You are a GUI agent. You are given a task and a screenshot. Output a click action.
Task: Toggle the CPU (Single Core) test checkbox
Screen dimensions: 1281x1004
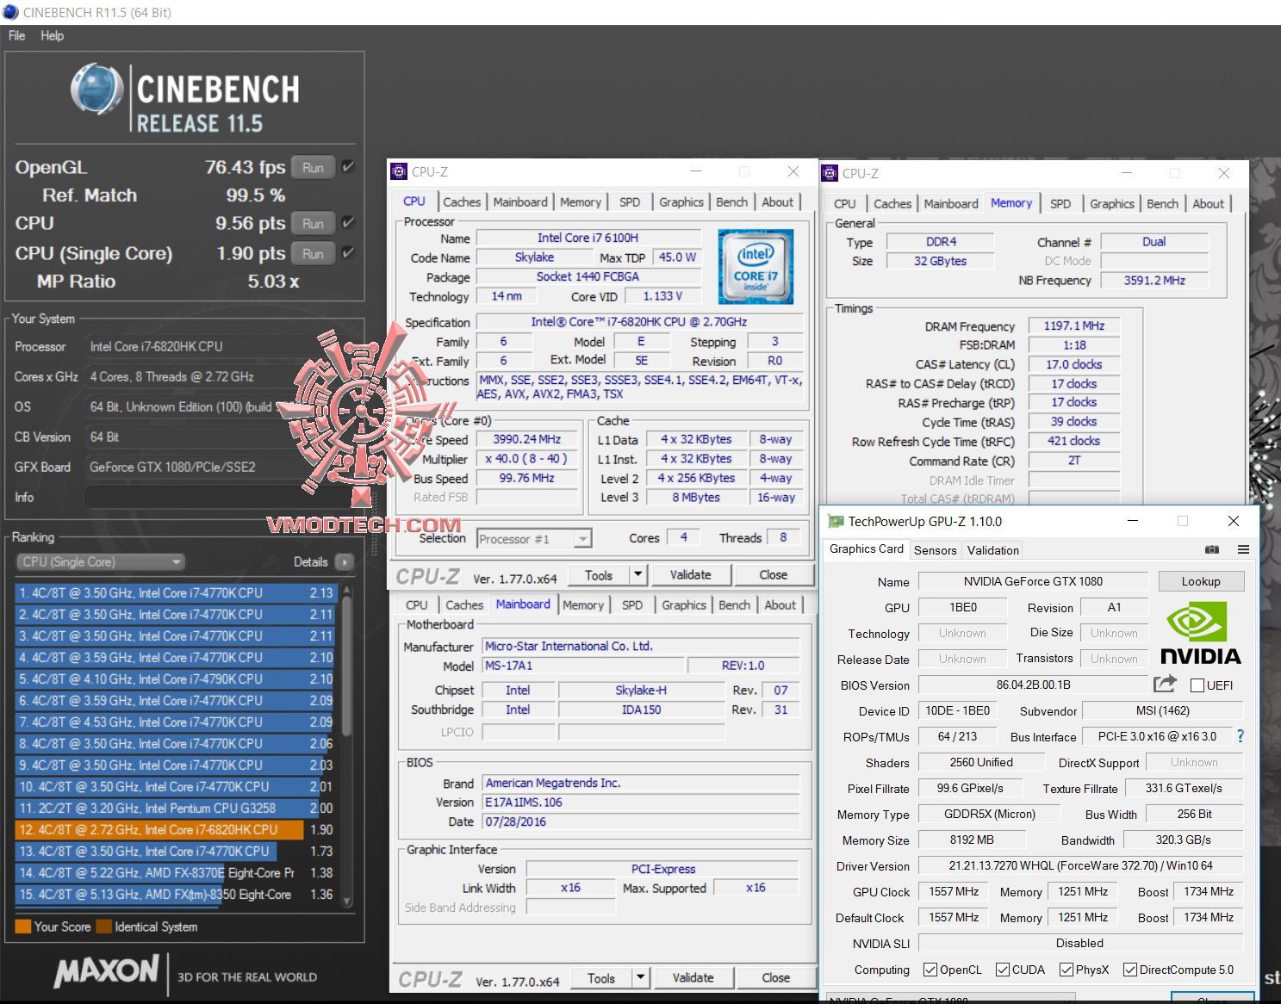click(x=348, y=253)
